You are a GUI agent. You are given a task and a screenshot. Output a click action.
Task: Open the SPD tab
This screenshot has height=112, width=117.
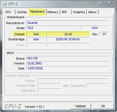(66, 12)
